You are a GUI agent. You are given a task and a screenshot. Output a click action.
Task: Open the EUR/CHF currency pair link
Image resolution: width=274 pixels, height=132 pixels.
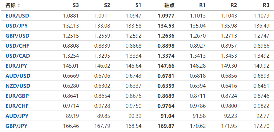pyautogui.click(x=17, y=106)
